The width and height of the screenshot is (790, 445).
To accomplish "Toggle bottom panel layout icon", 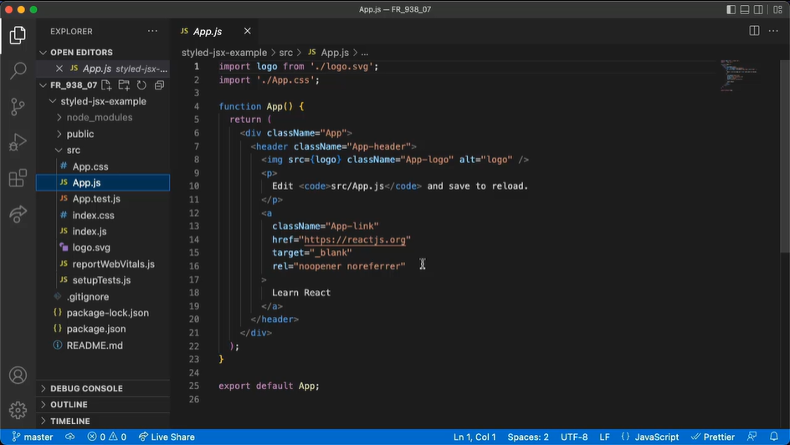I will click(745, 9).
